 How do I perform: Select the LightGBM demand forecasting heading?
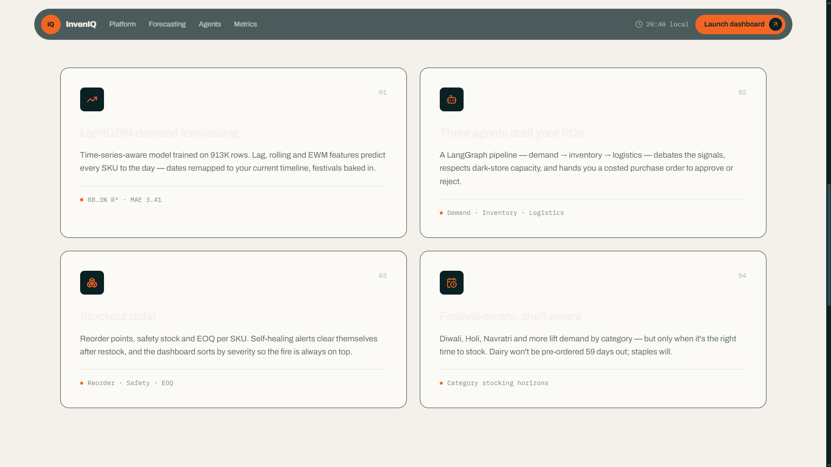tap(159, 133)
